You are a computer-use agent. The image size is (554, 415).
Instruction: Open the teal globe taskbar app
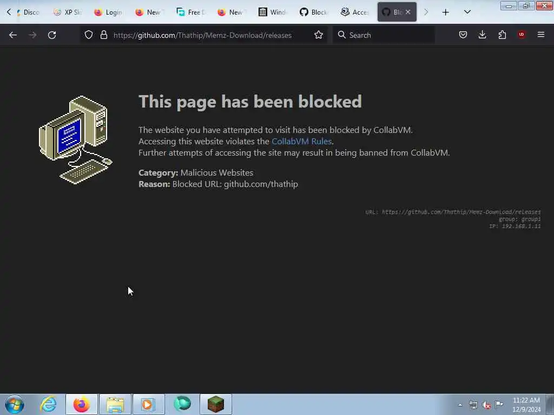pos(182,404)
